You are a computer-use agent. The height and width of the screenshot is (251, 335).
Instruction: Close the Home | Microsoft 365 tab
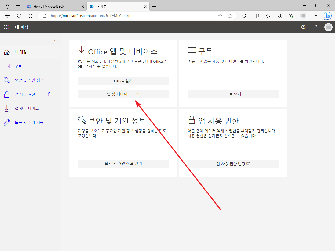pos(83,7)
